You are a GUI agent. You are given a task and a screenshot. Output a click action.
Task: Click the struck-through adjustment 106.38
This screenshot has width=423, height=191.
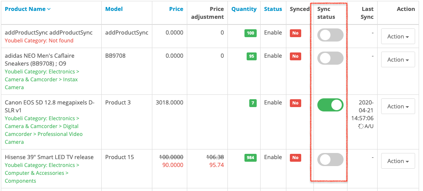pos(215,157)
